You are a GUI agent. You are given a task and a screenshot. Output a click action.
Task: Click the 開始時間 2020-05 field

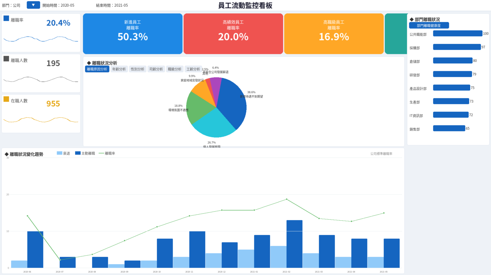58,5
